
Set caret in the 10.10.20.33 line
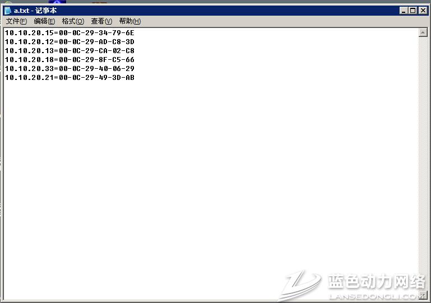69,69
